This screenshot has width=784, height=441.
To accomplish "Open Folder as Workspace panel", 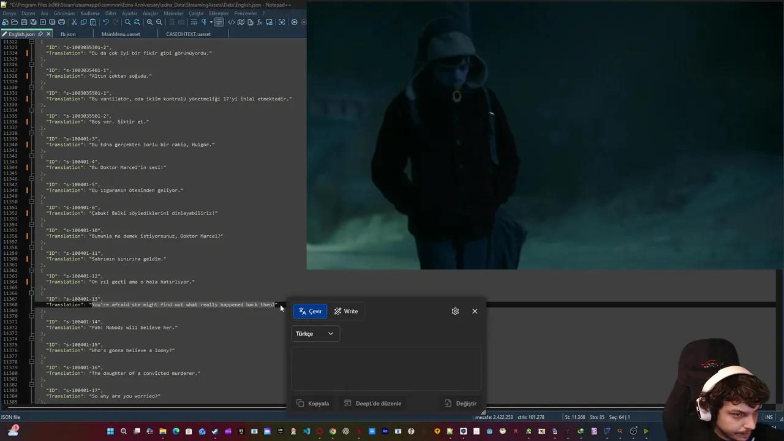I will coord(269,22).
